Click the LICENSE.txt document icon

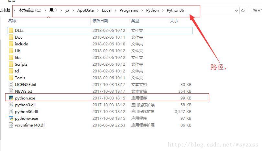coord(11,84)
